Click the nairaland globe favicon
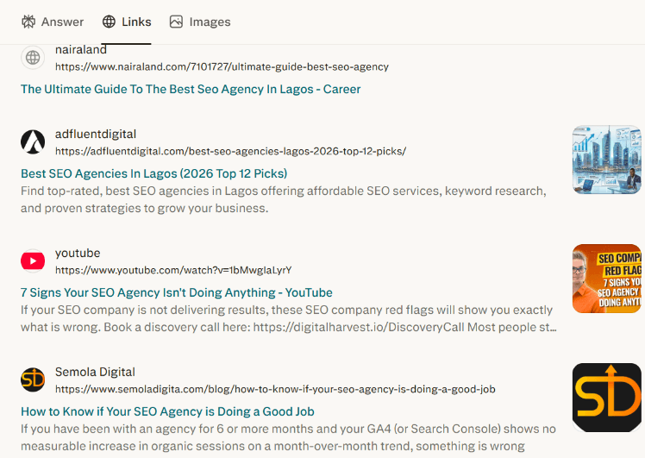 (33, 58)
